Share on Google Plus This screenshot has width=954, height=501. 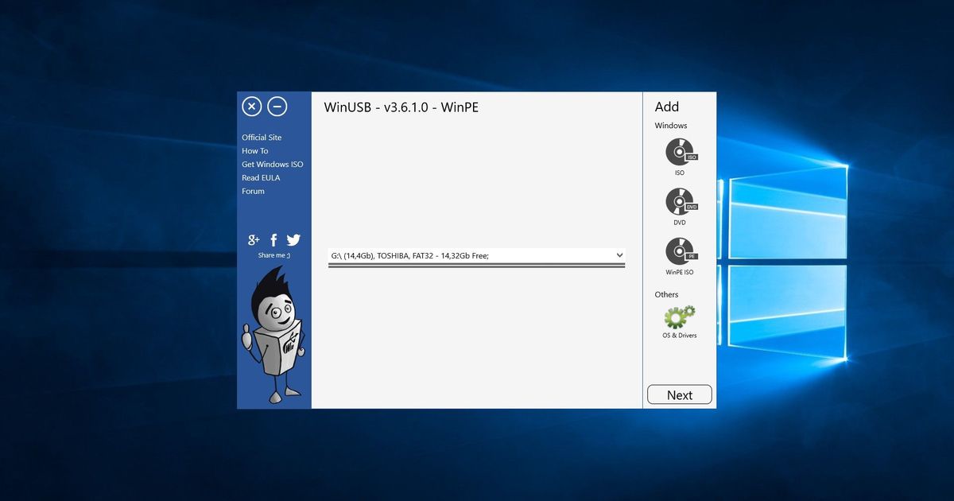[x=254, y=240]
